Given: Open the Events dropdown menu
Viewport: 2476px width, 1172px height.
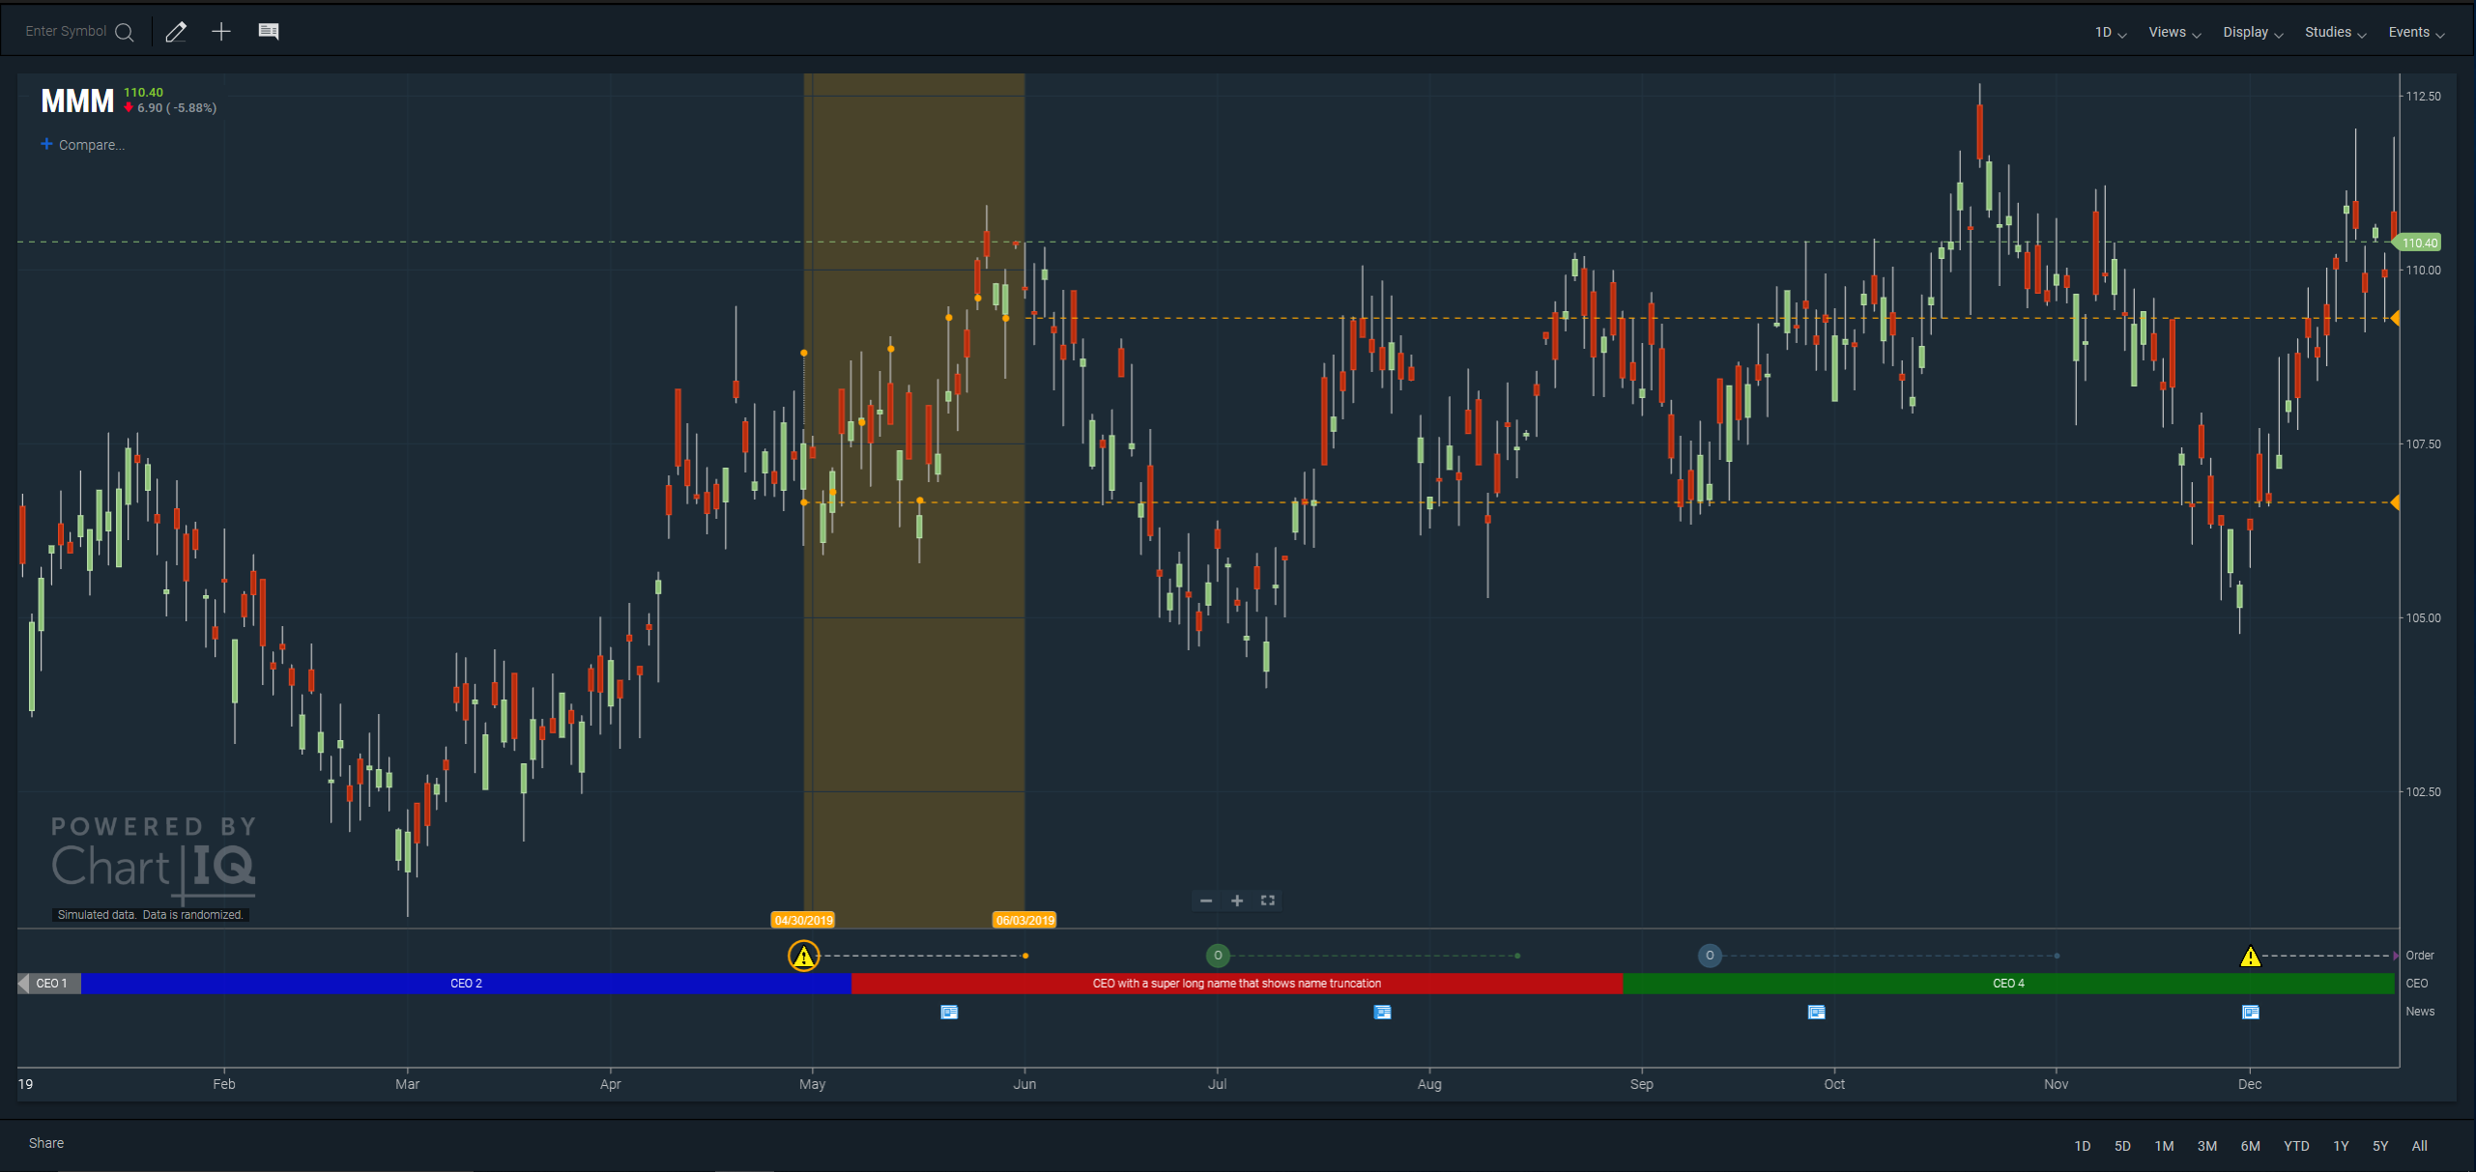Looking at the screenshot, I should tap(2416, 33).
